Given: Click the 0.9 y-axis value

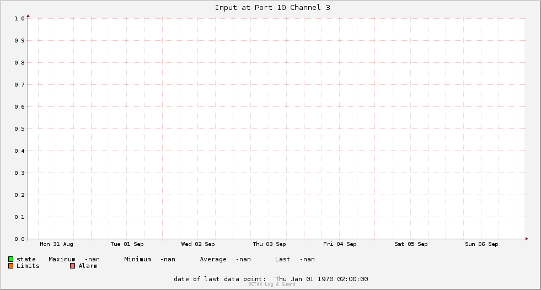Looking at the screenshot, I should [x=19, y=41].
